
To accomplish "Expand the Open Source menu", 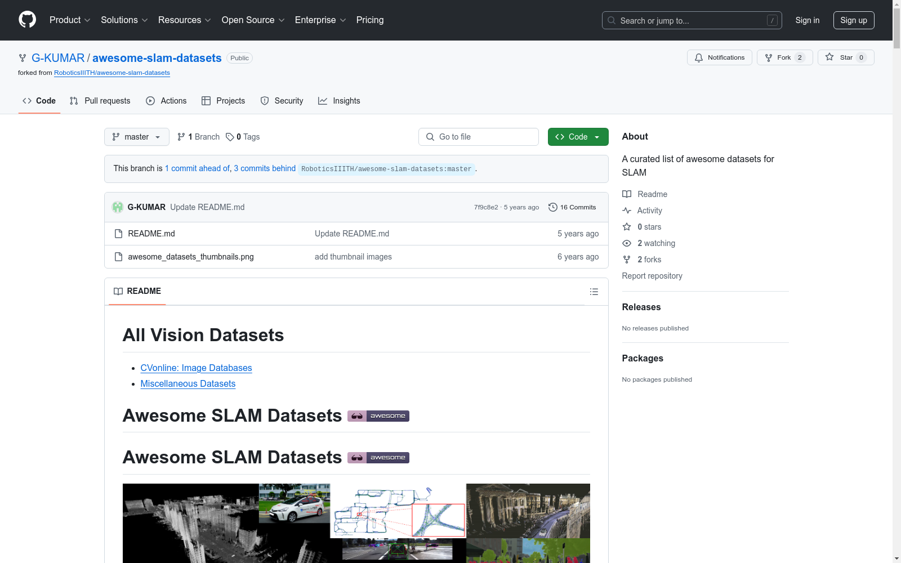I will [x=253, y=20].
